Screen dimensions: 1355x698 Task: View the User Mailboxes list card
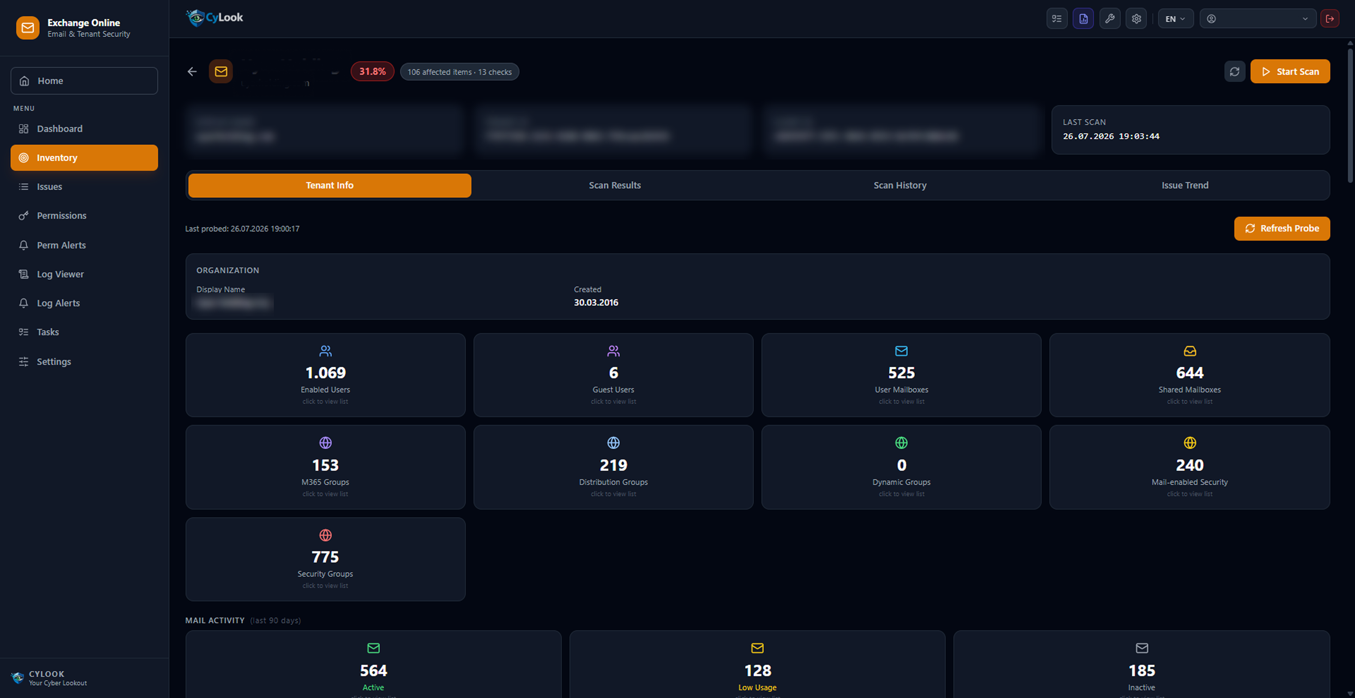pos(902,375)
